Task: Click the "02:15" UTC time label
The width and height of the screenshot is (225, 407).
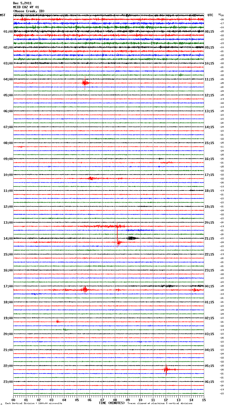Action: pyautogui.click(x=209, y=318)
